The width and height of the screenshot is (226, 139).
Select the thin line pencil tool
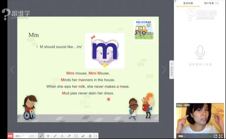(x=55, y=136)
